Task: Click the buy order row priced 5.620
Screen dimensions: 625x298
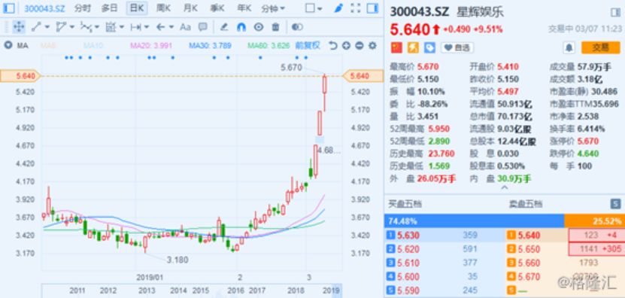Action: pyautogui.click(x=444, y=249)
